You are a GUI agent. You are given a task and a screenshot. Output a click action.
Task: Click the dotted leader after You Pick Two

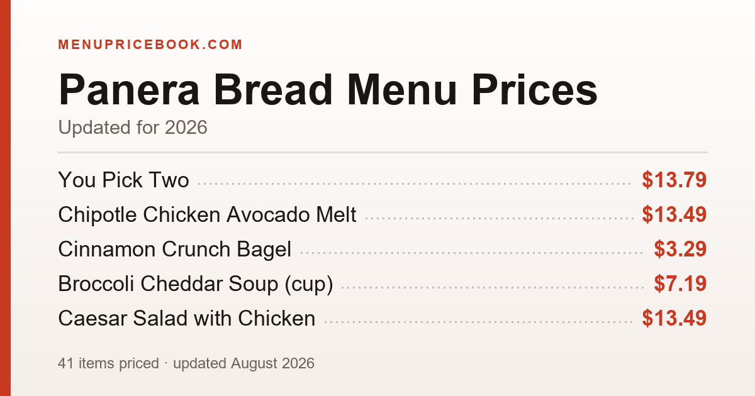[415, 185]
